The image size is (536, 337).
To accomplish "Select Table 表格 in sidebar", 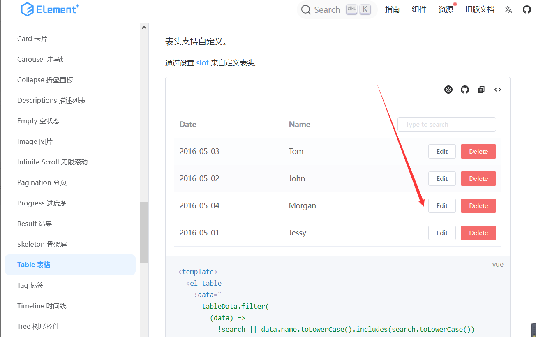I will pos(70,265).
